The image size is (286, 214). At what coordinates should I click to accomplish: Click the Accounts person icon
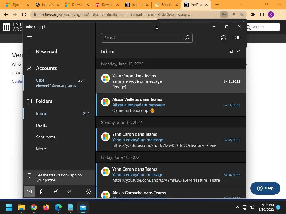29,68
